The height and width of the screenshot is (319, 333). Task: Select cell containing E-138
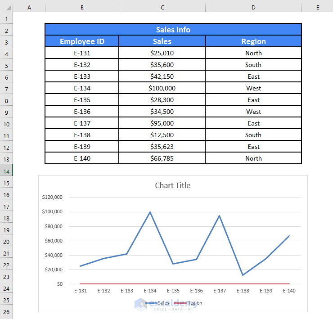tap(82, 135)
